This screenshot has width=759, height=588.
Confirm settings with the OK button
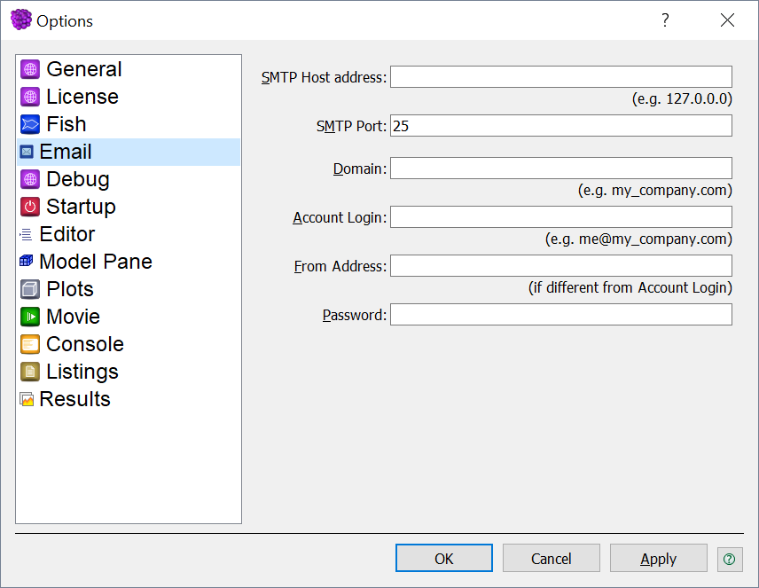tap(444, 559)
